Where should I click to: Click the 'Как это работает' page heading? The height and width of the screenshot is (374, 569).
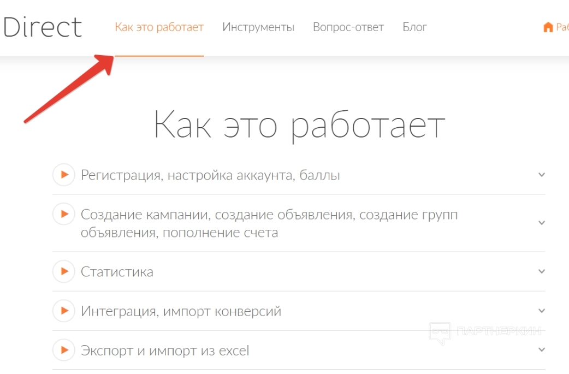pos(299,126)
